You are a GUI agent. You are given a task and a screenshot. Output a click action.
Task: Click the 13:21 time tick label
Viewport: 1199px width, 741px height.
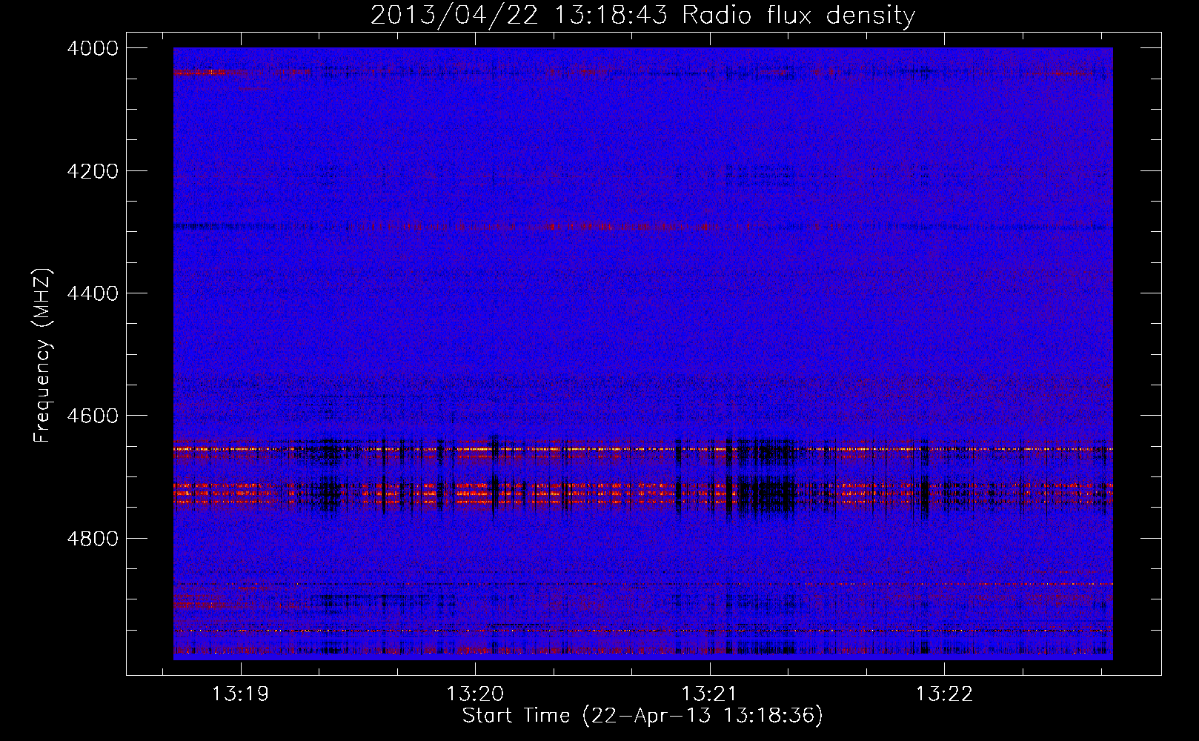point(710,694)
